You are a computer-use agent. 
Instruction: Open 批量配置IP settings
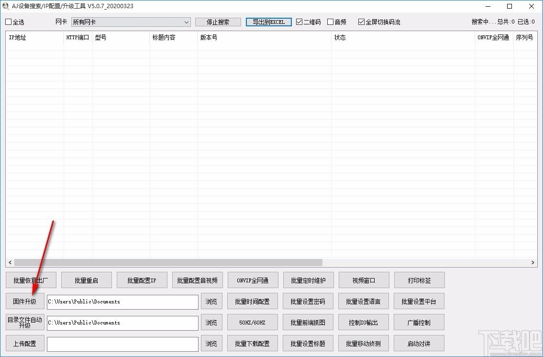(142, 280)
